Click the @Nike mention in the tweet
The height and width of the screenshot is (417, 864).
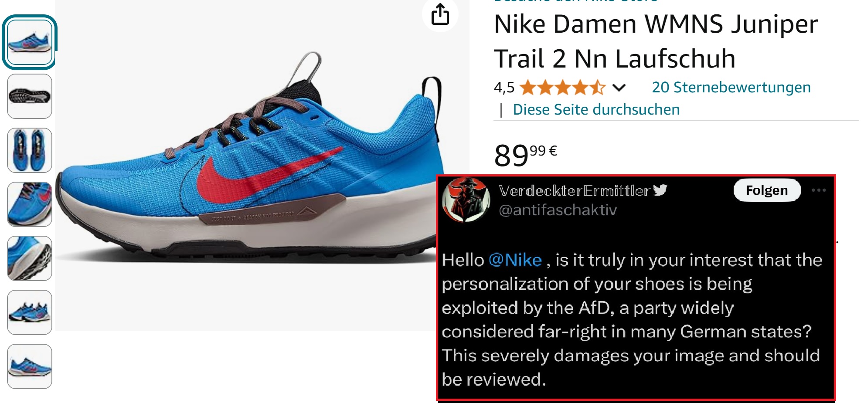tap(515, 260)
